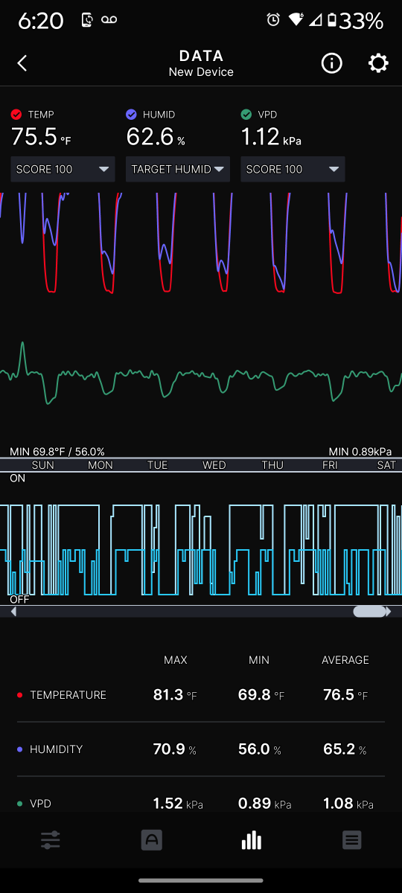Select WED on the day axis
Image resolution: width=402 pixels, height=893 pixels.
(x=214, y=465)
